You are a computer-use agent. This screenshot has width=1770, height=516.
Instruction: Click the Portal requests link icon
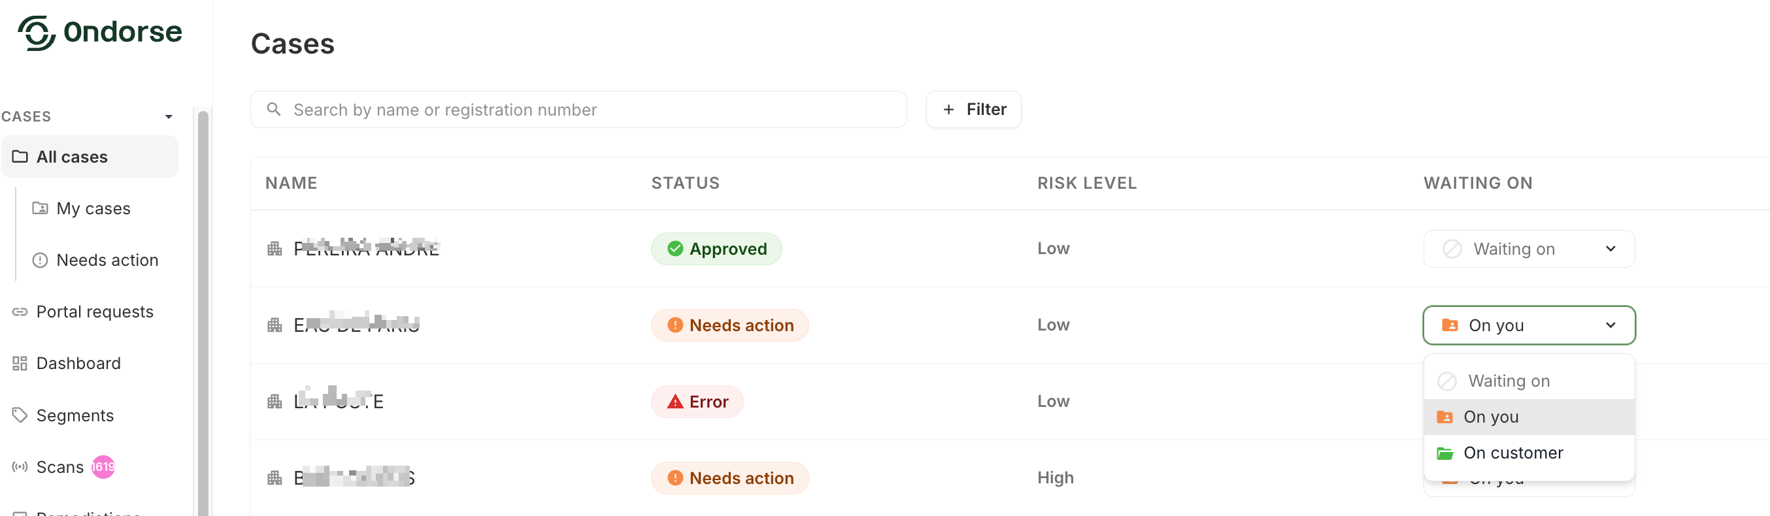(x=20, y=312)
